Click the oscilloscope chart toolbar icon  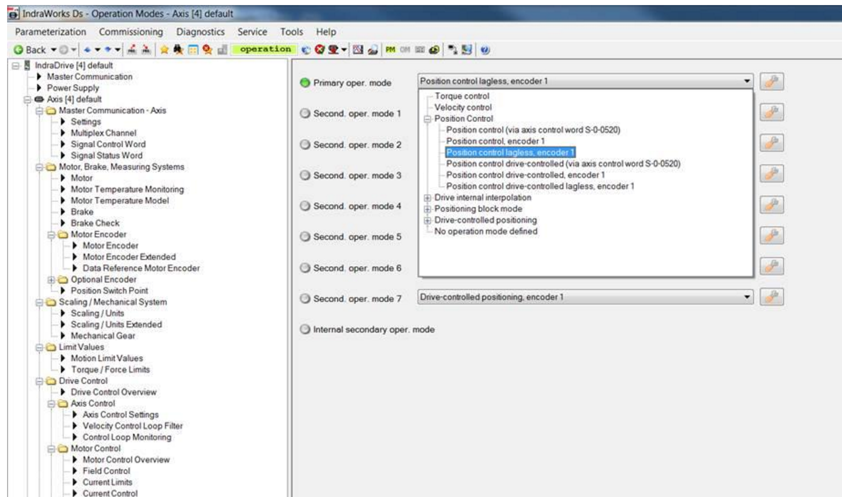358,50
